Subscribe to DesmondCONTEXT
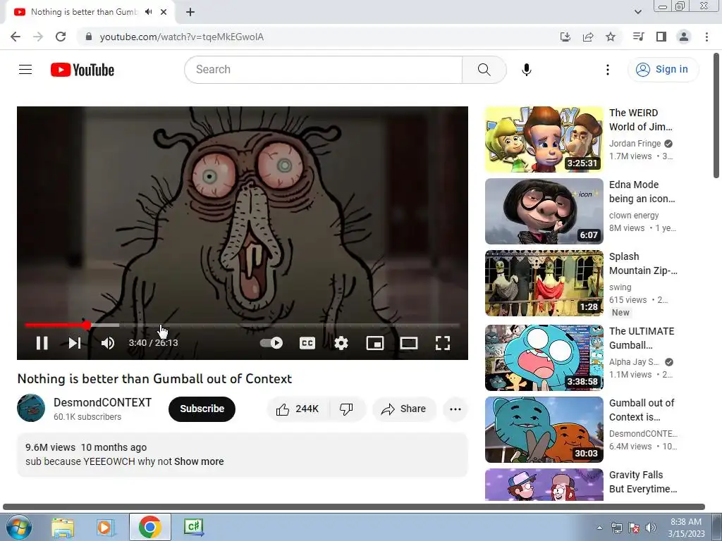This screenshot has width=722, height=541. pos(202,409)
